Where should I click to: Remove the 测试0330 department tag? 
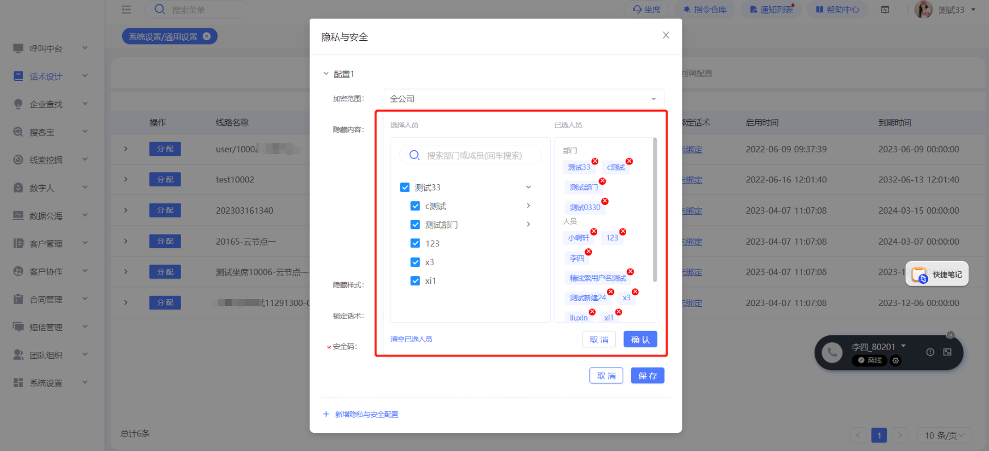pos(605,202)
